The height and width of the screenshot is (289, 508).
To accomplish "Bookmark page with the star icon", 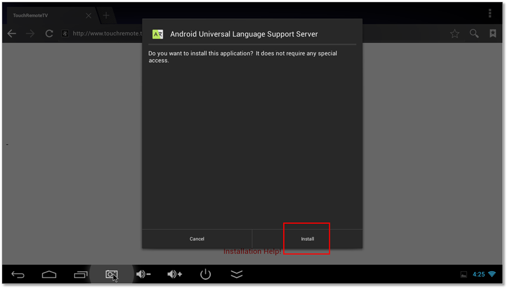I will [x=454, y=33].
